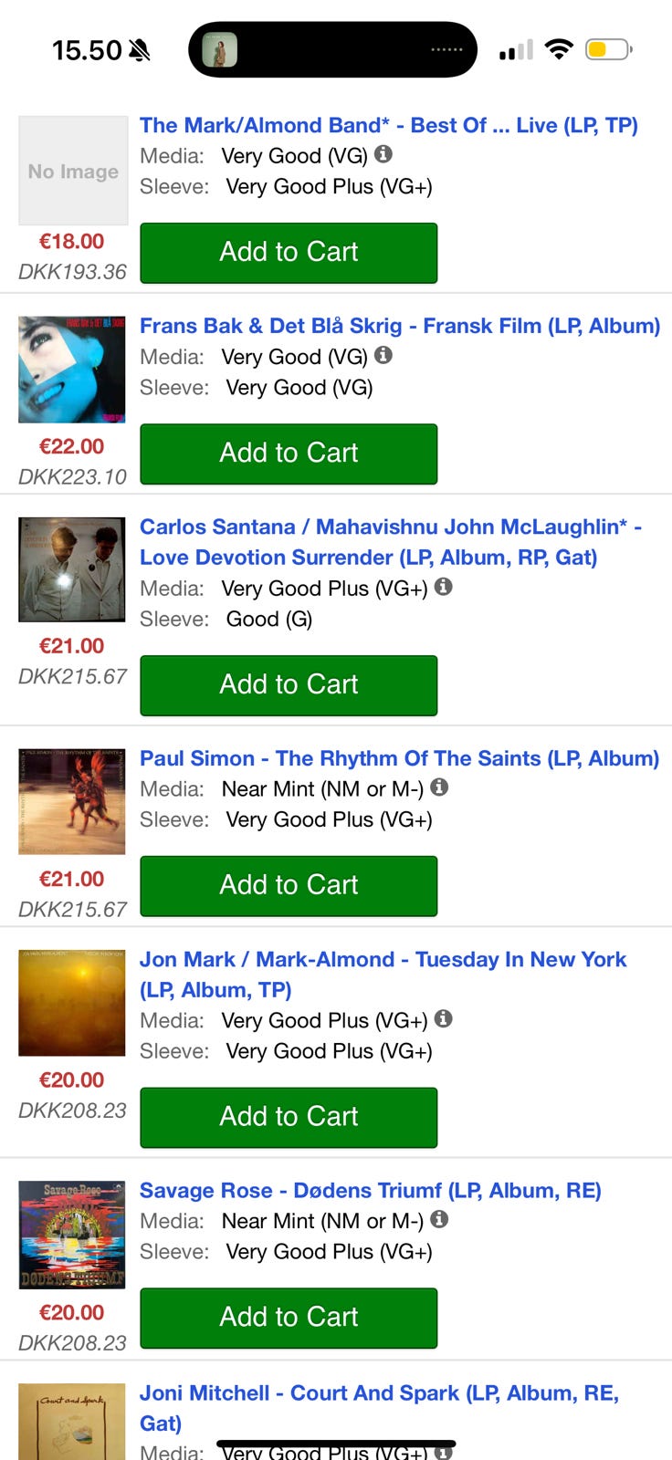Image resolution: width=672 pixels, height=1460 pixels.
Task: Add Love Devotion Surrender to cart
Action: [289, 685]
